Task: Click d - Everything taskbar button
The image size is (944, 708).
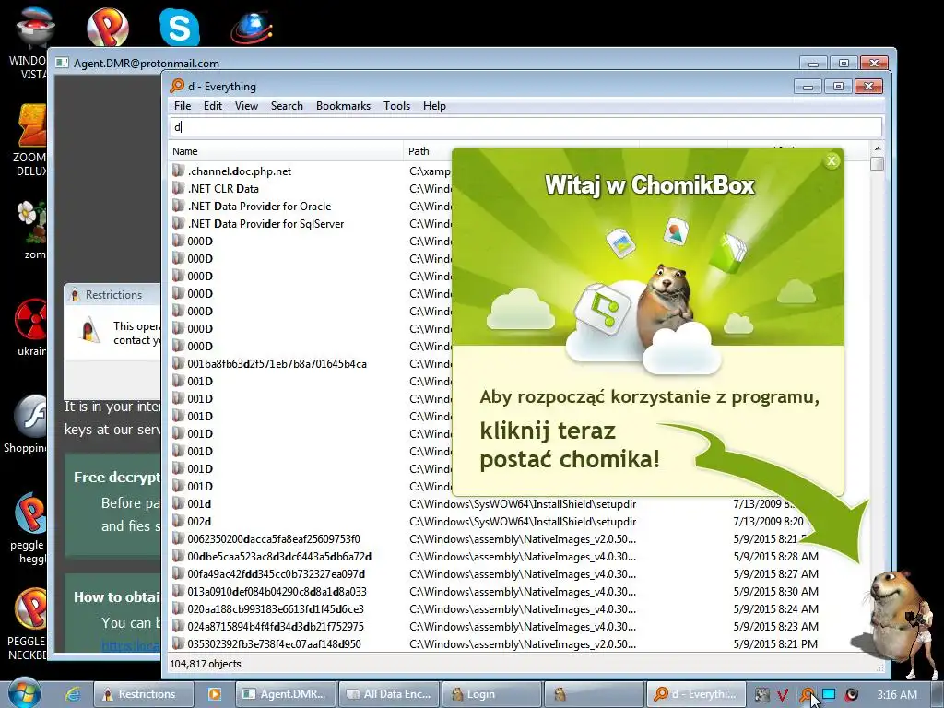Action: click(696, 694)
